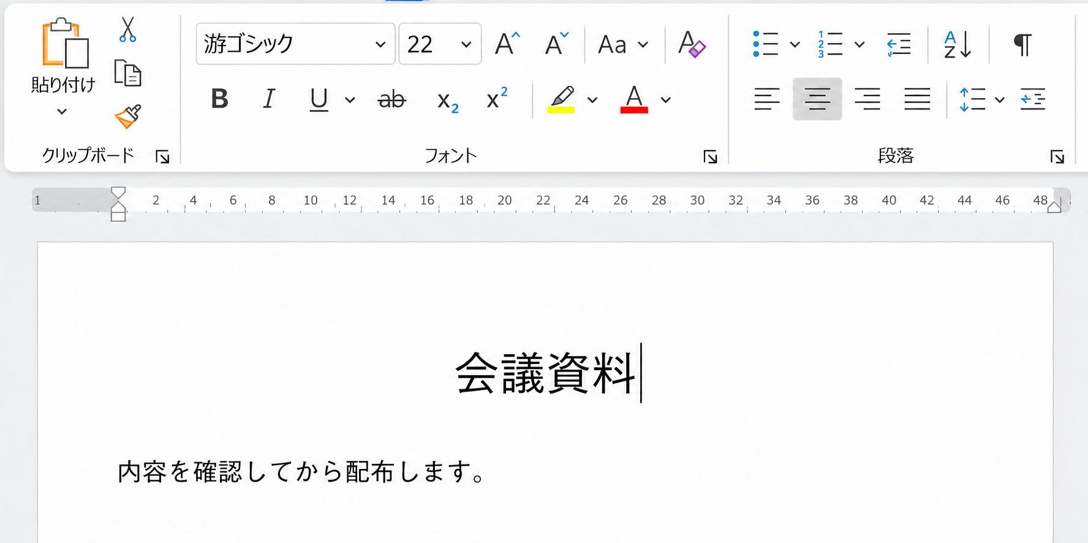The height and width of the screenshot is (543, 1088).
Task: Click the heading text 会議資料
Action: [x=545, y=373]
